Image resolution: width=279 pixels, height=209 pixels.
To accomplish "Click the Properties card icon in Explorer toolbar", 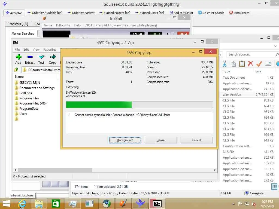I will click(x=268, y=63).
